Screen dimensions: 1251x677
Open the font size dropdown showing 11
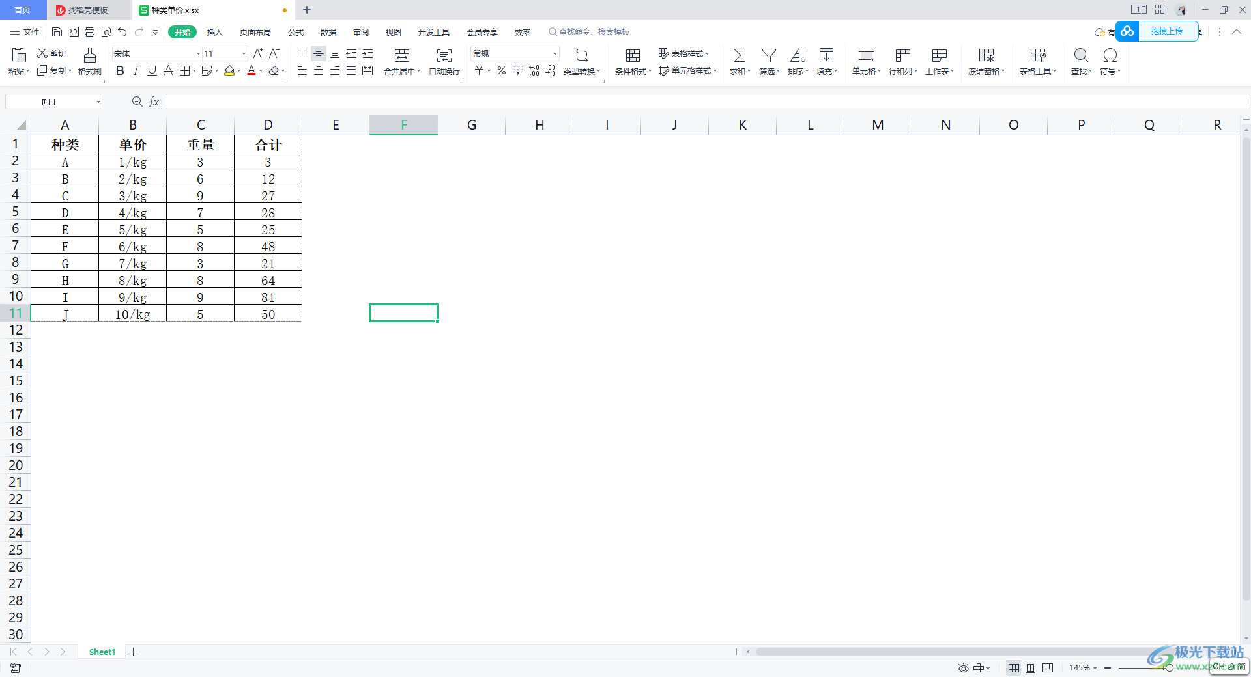click(244, 53)
